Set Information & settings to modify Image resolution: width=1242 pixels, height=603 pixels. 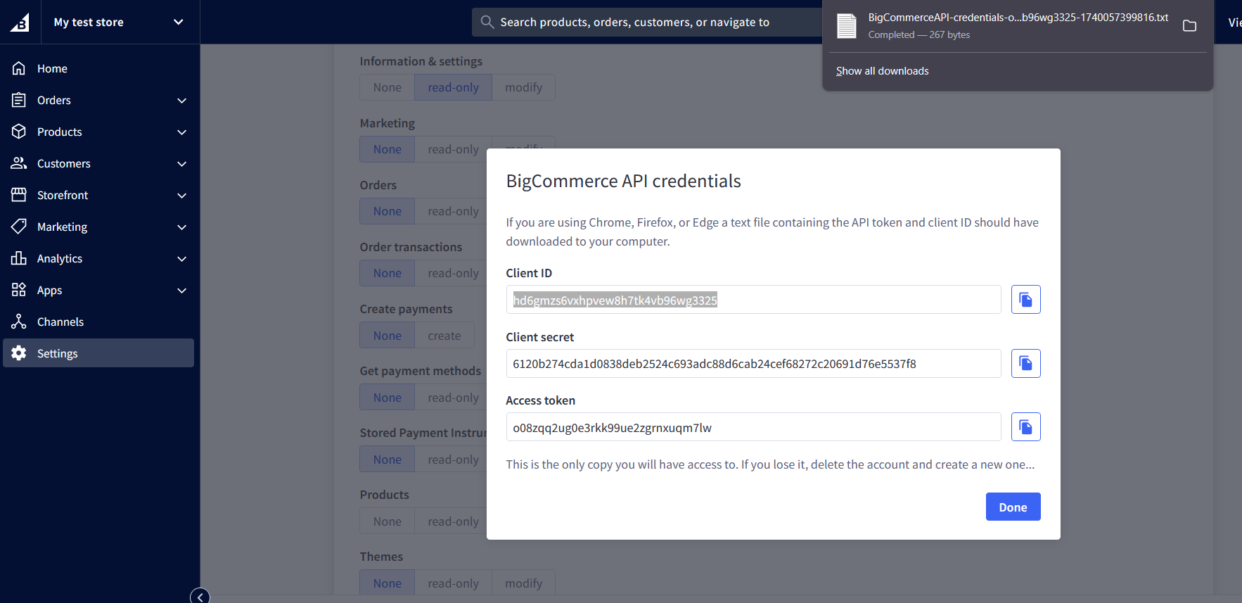tap(523, 87)
